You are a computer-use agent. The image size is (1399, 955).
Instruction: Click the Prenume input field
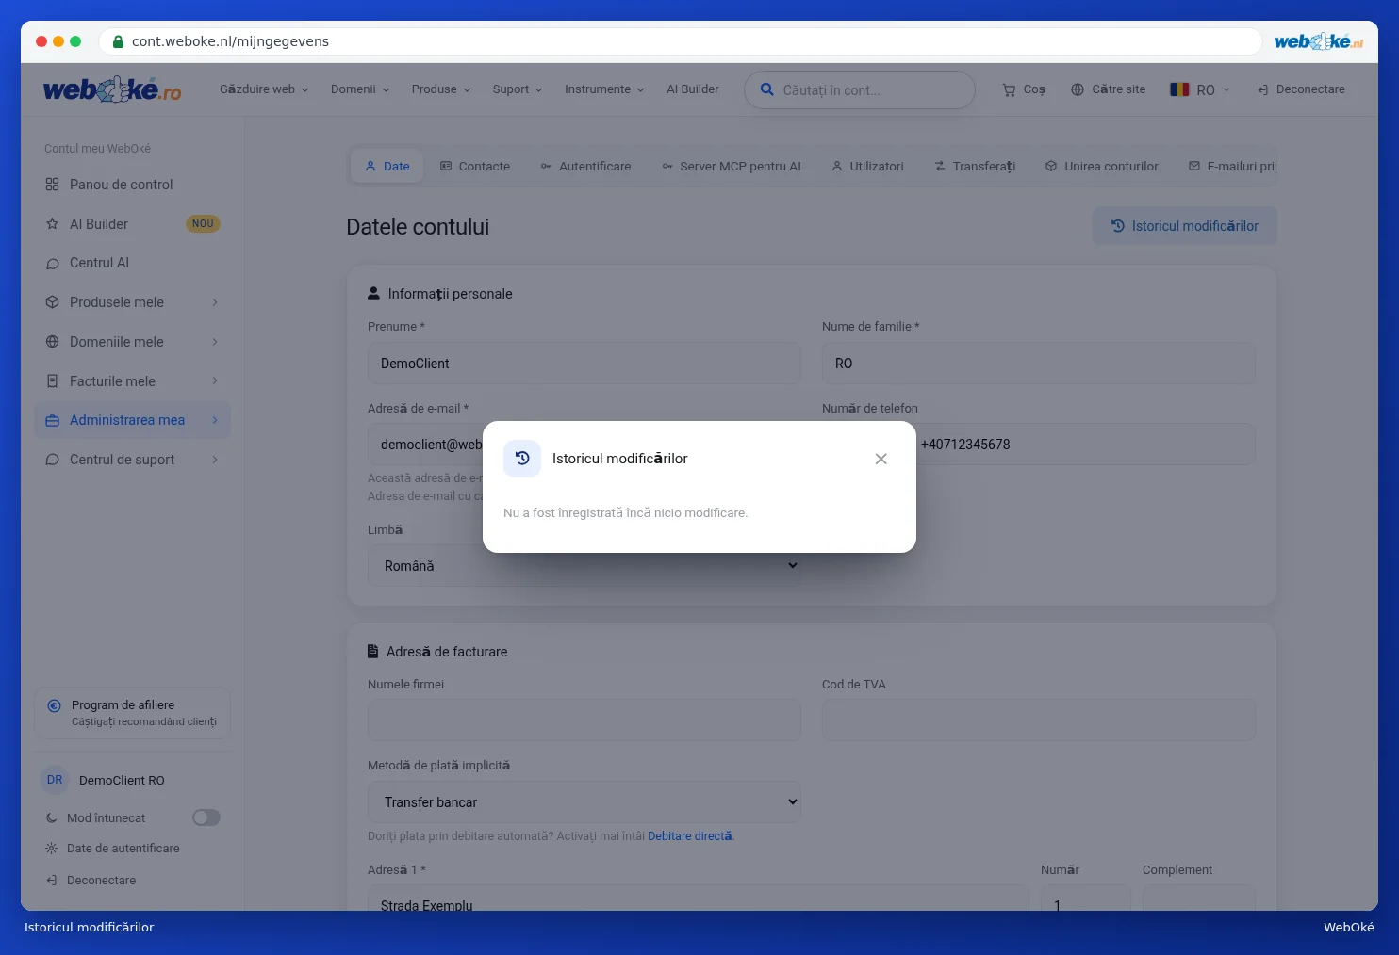(x=584, y=364)
